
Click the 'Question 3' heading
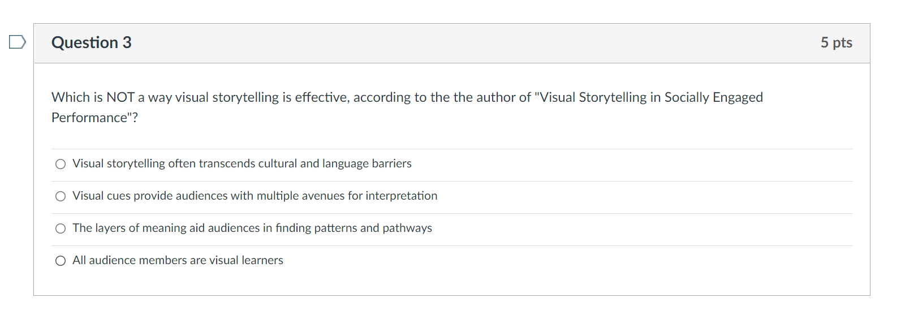[x=91, y=42]
